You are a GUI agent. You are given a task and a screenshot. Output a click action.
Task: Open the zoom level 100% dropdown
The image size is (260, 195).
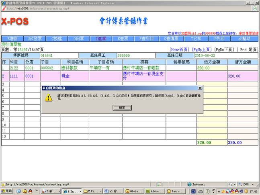(247, 184)
